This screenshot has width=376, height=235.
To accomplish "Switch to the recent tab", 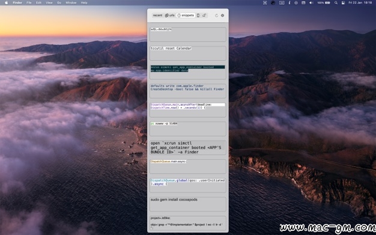I will (157, 16).
